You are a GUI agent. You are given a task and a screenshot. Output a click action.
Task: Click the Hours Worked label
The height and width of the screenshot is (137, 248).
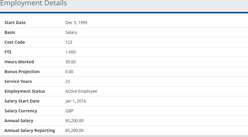[19, 62]
